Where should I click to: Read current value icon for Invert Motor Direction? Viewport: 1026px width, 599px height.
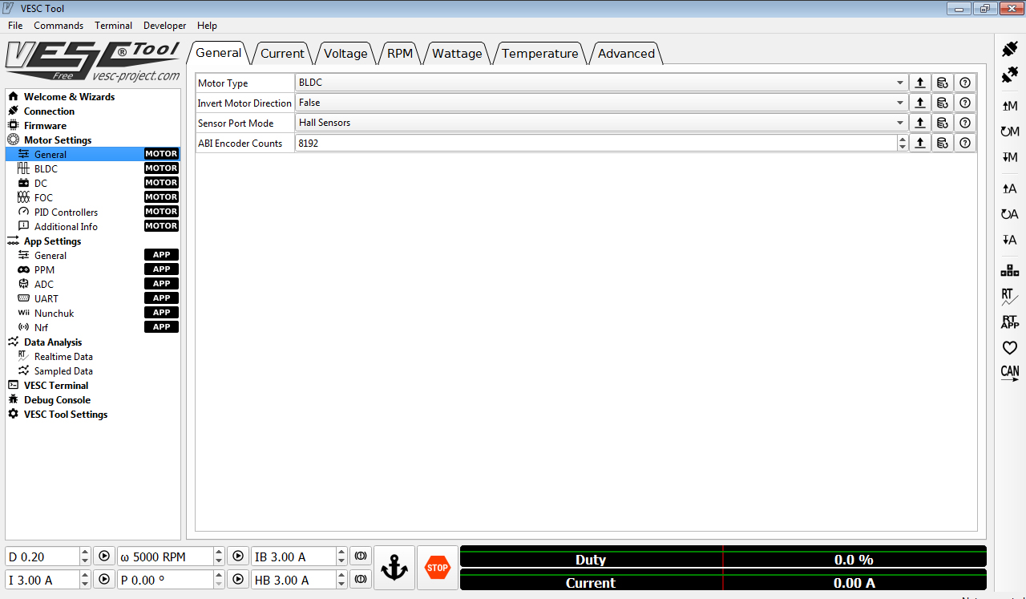coord(920,103)
